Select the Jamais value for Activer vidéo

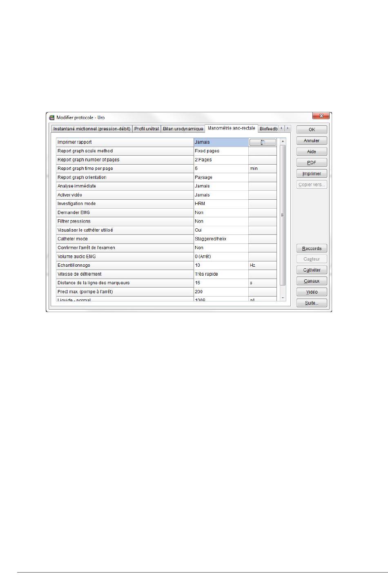coord(221,195)
